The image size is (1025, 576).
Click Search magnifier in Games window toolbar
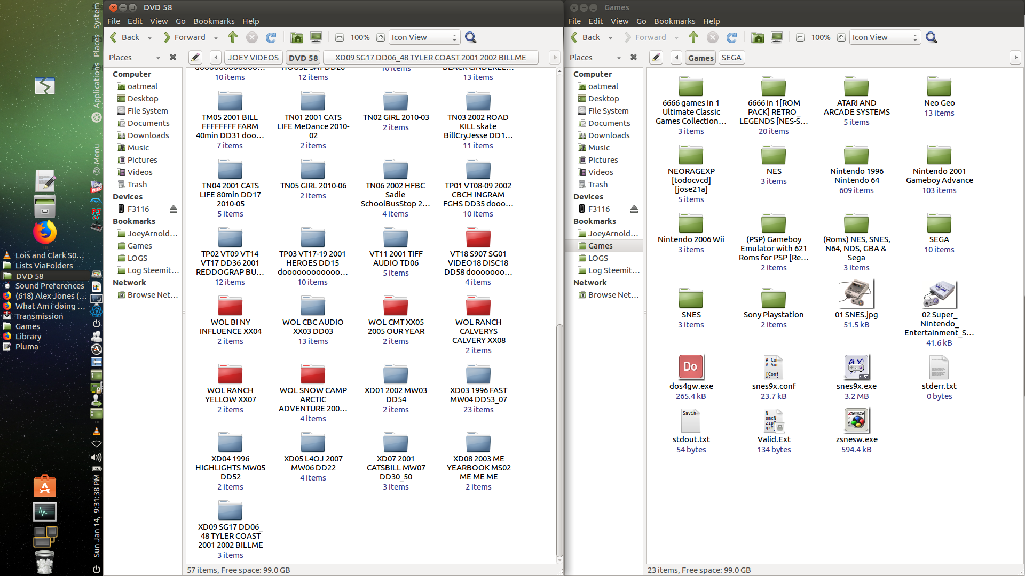tap(931, 37)
